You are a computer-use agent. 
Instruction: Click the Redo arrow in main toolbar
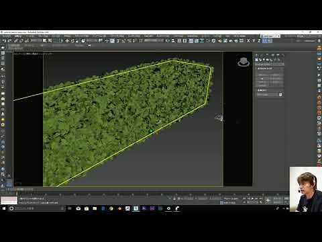(9, 41)
